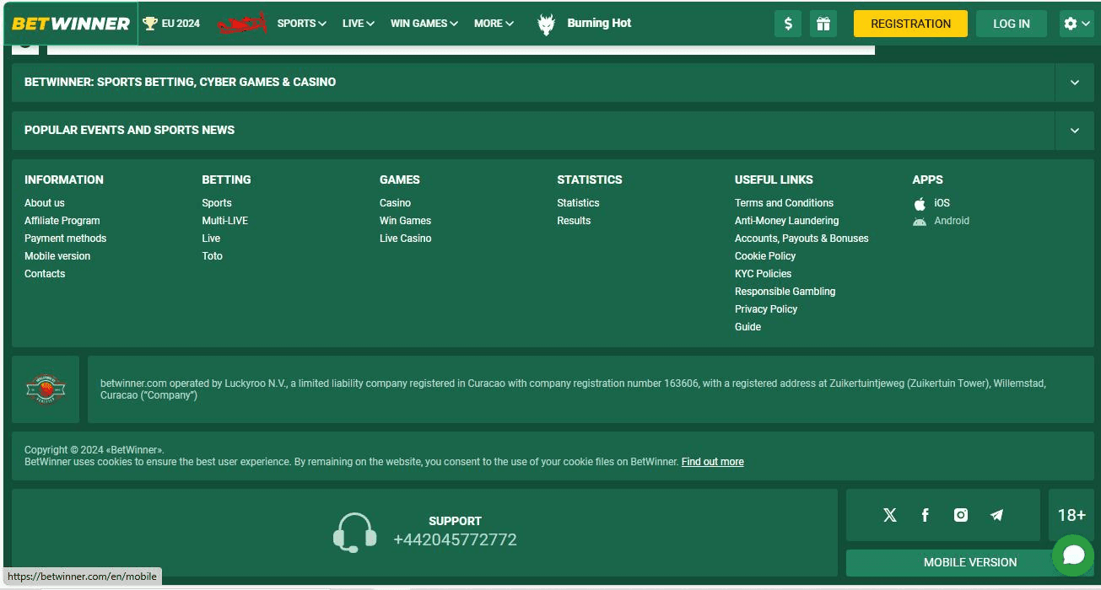The width and height of the screenshot is (1101, 590).
Task: Open the Win Games menu
Action: [x=424, y=24]
